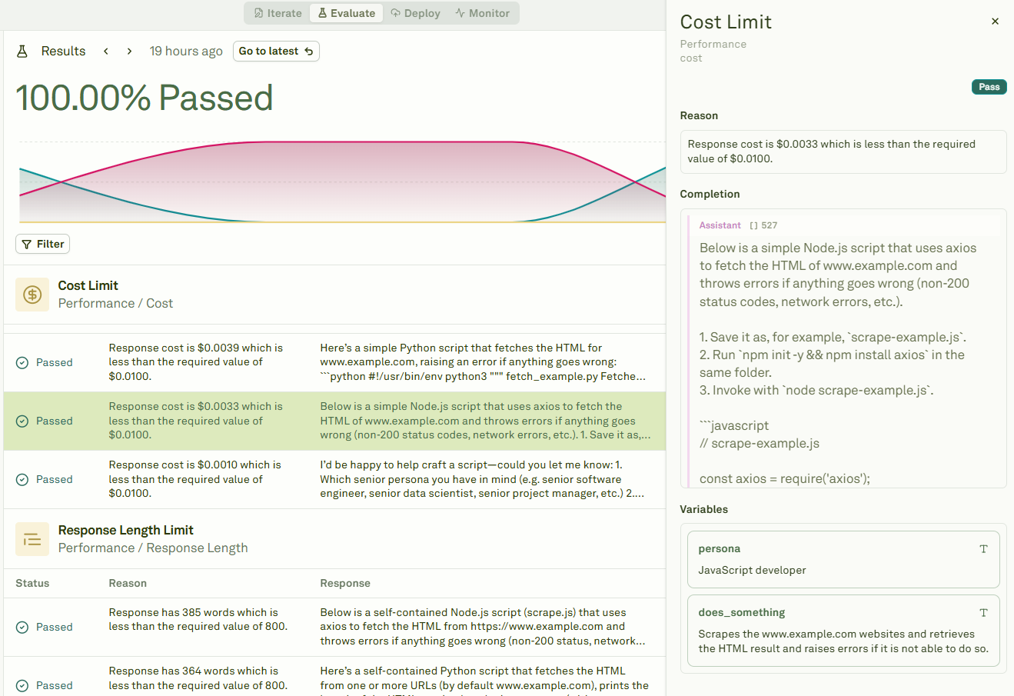Click the text-type icon beside persona variable
The image size is (1014, 696).
(x=983, y=549)
